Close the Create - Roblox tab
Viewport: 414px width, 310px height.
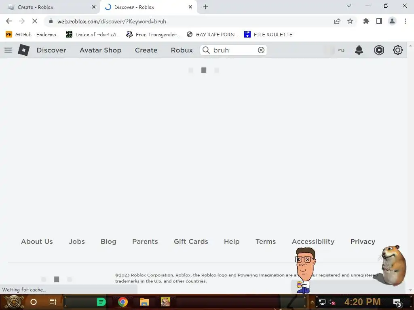coord(94,7)
